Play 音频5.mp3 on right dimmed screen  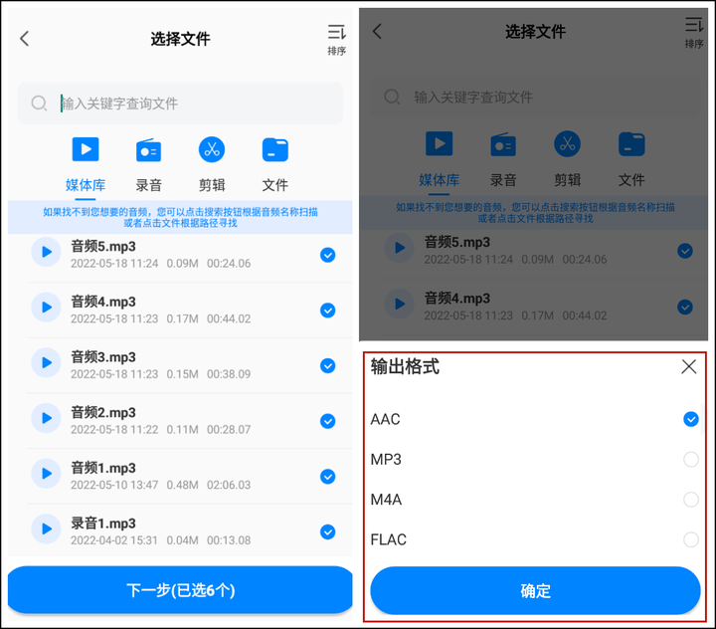400,248
